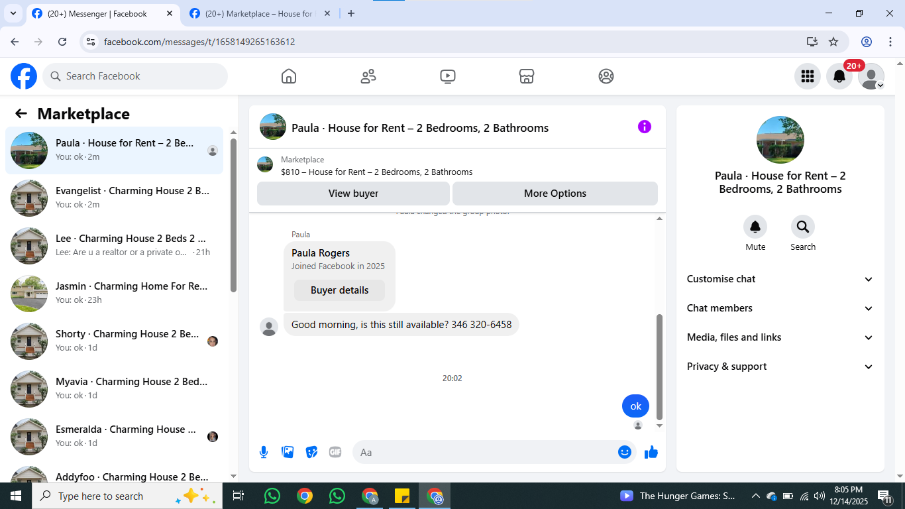
Task: Open the account profile avatar menu
Action: click(x=871, y=76)
